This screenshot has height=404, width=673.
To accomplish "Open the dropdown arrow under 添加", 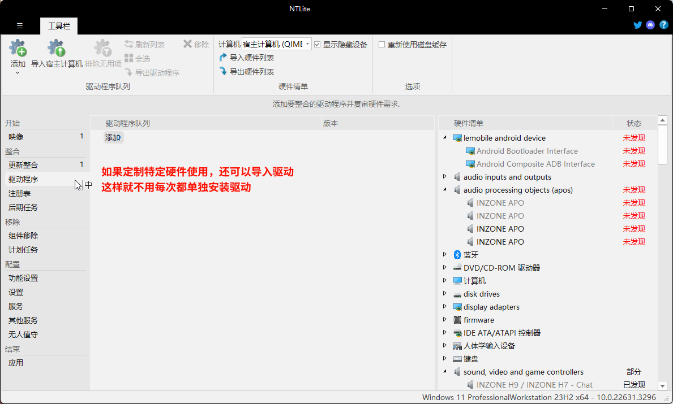I will pos(18,73).
